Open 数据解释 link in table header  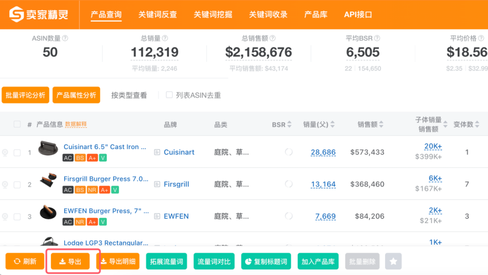(76, 124)
